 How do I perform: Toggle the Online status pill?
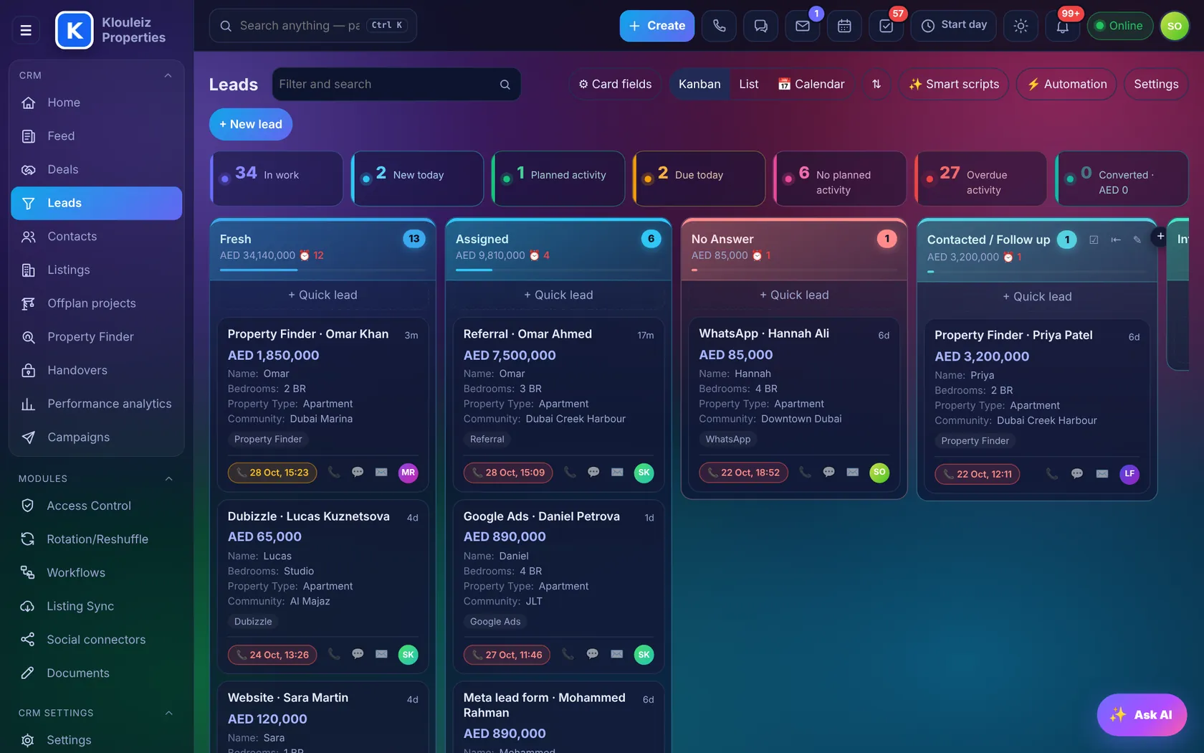coord(1119,26)
